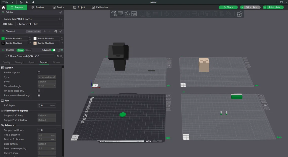The height and width of the screenshot is (157, 288).
Task: Open the printer preset dropdown
Action: pos(30,19)
